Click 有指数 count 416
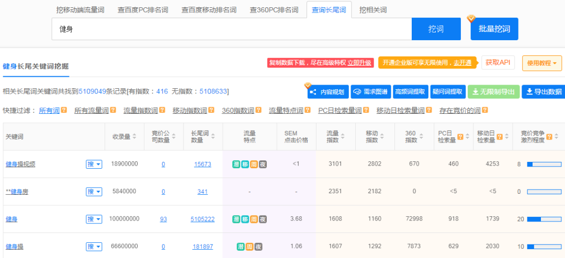This screenshot has height=258, width=565. 162,91
